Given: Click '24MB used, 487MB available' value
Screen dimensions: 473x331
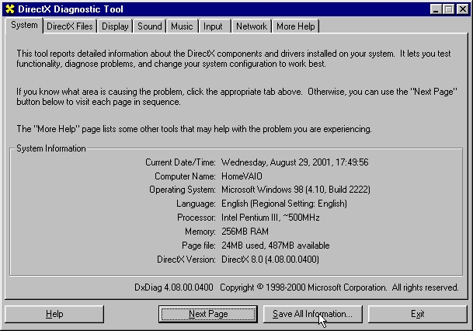Looking at the screenshot, I should (276, 246).
